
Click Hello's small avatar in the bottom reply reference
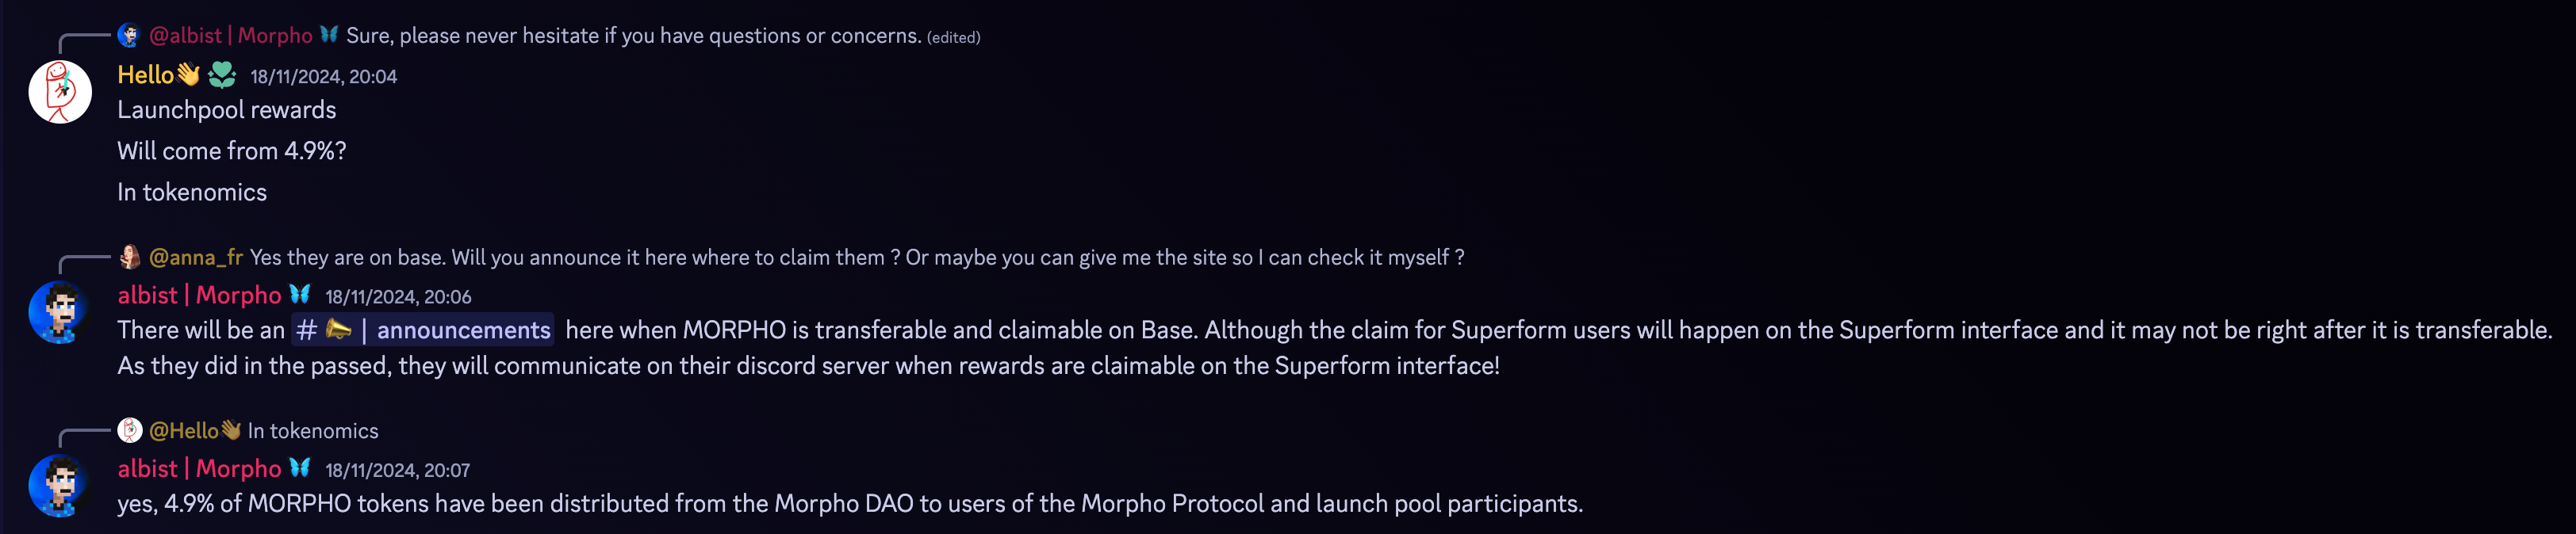[131, 430]
